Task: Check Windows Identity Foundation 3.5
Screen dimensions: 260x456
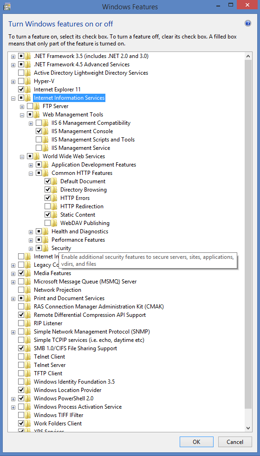Action: 21,382
